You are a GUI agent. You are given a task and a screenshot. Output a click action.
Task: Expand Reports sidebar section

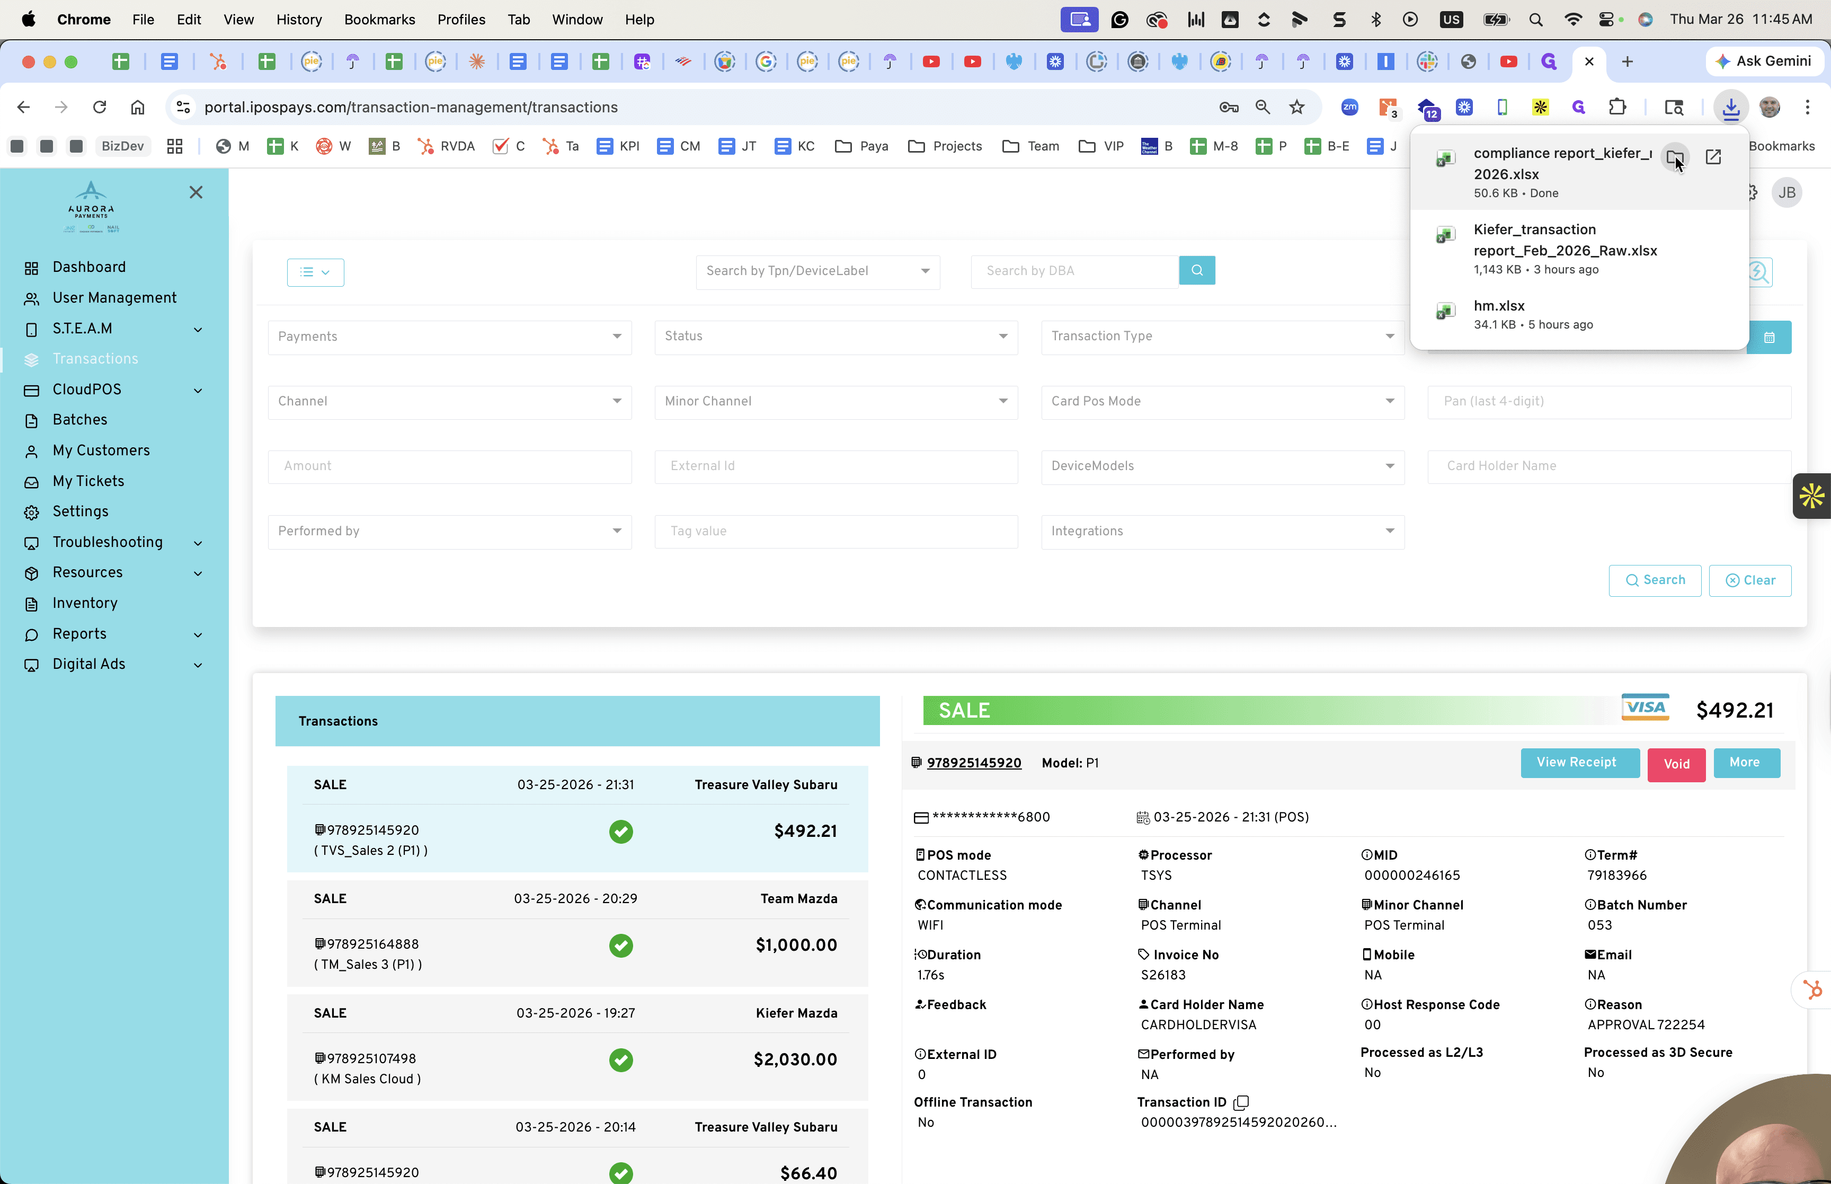click(114, 634)
